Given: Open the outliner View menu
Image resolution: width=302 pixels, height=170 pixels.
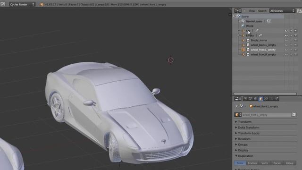Looking at the screenshot, I should tap(252, 11).
